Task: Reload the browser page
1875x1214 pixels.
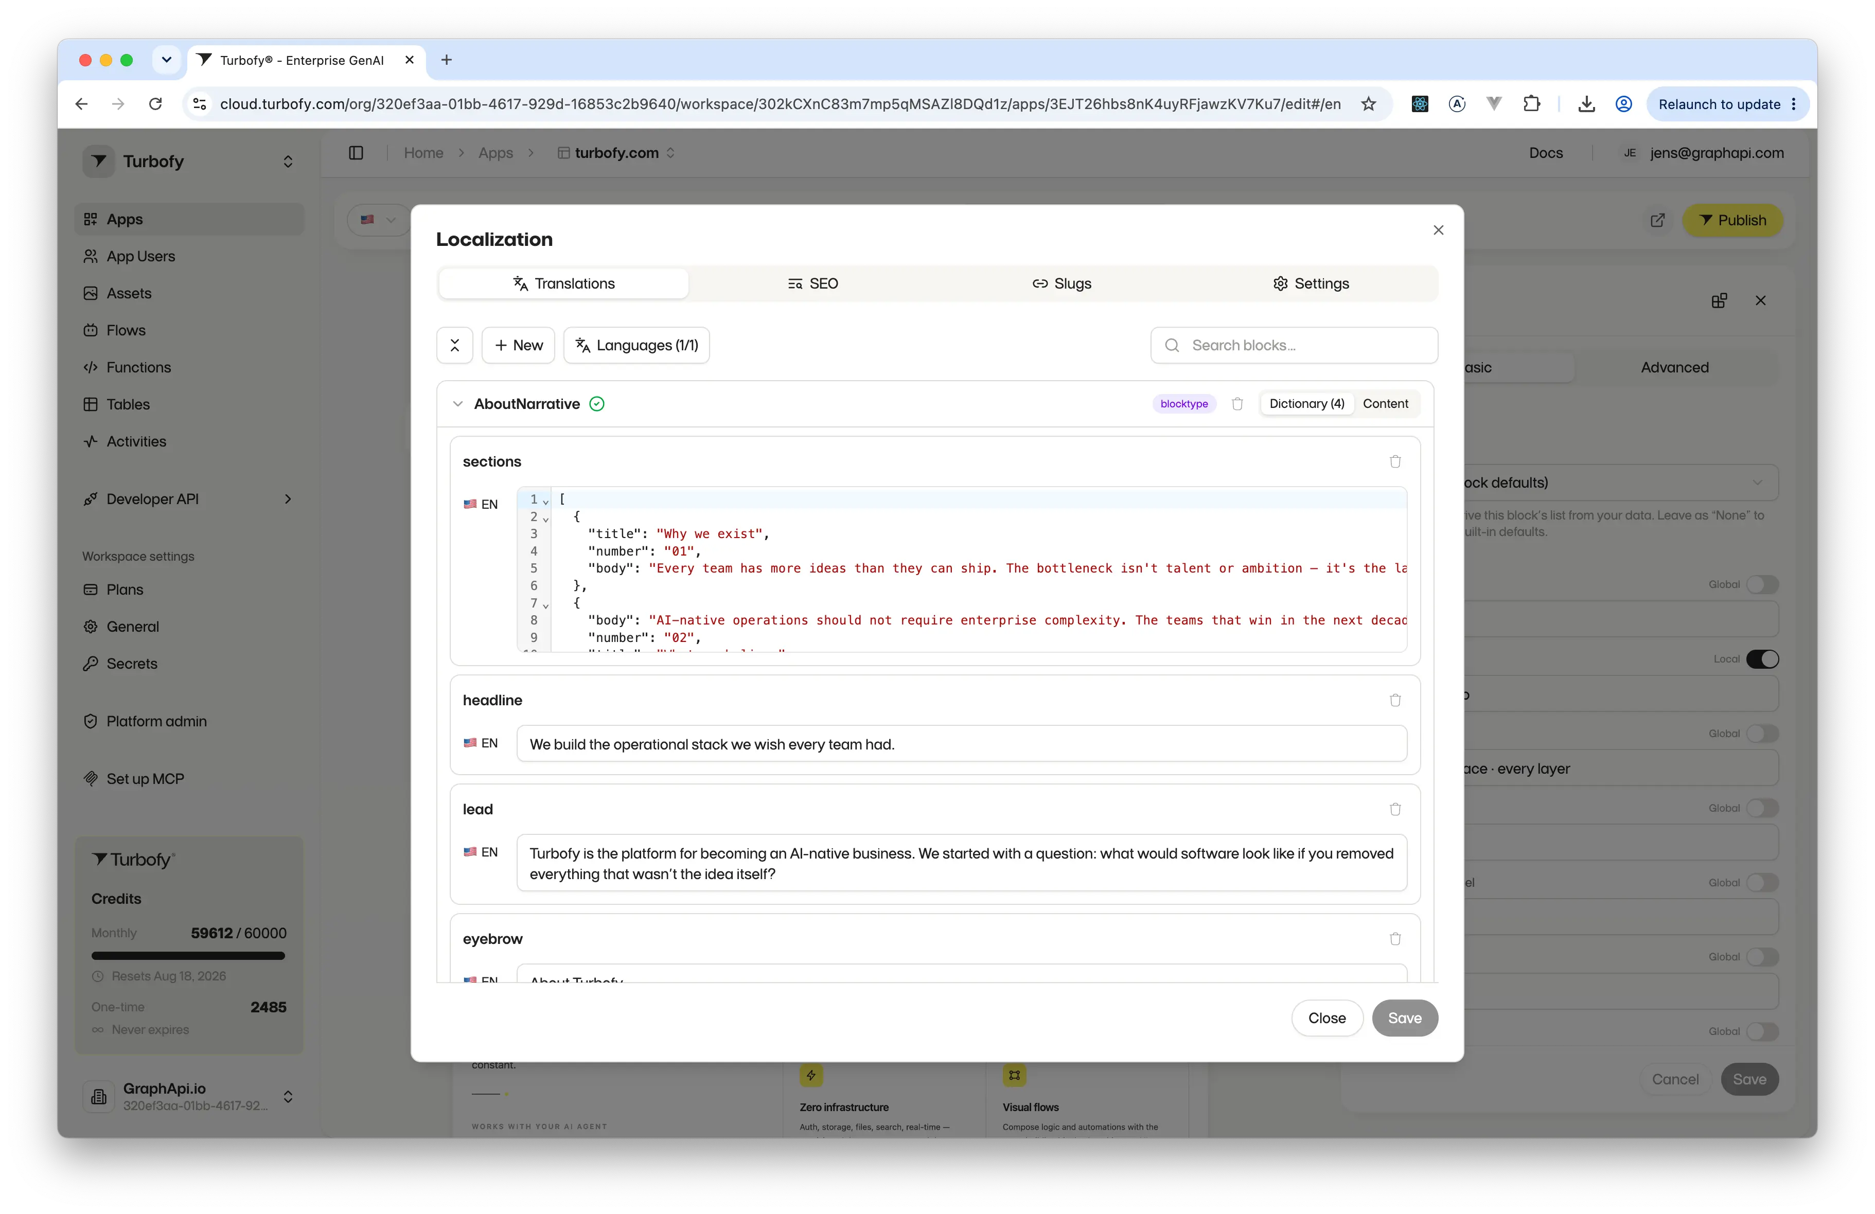Action: (x=155, y=104)
